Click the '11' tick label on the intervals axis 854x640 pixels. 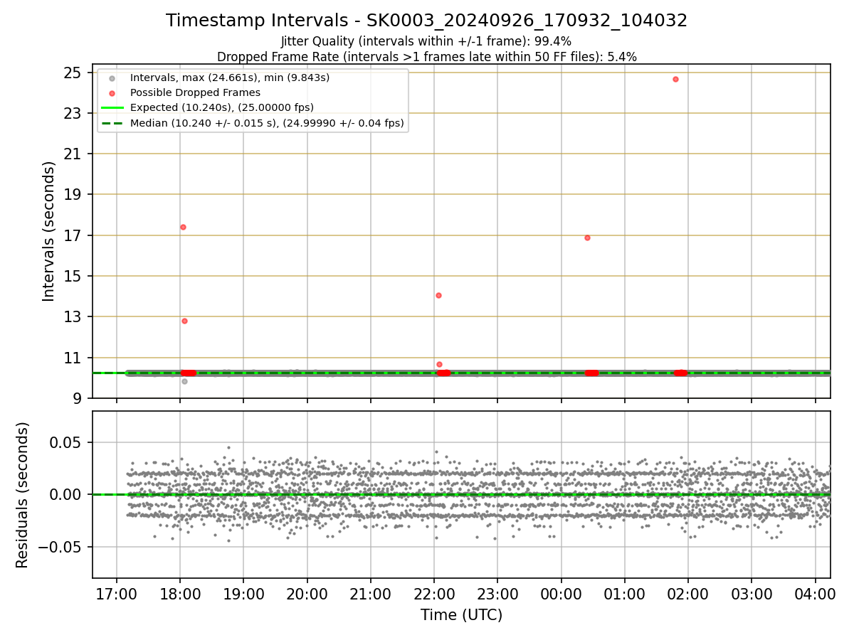coord(74,358)
